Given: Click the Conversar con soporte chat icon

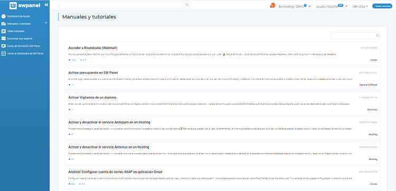Looking at the screenshot, I should 4,38.
